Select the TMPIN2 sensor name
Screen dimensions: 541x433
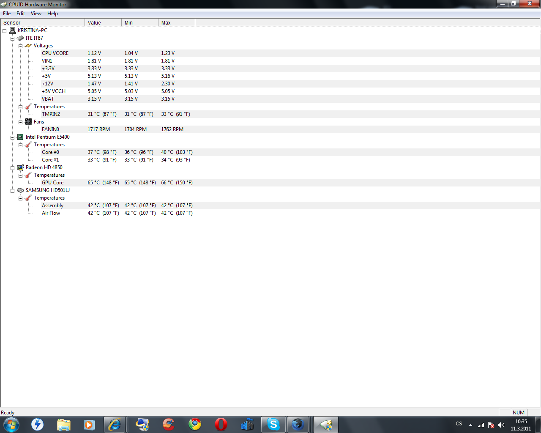click(51, 114)
